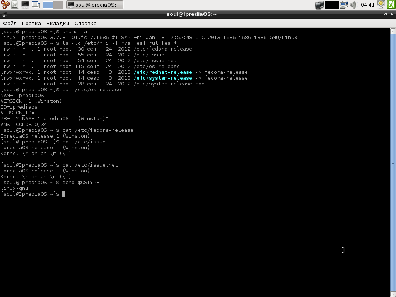Click the terminal title bar text
The width and height of the screenshot is (396, 297).
coord(191,14)
